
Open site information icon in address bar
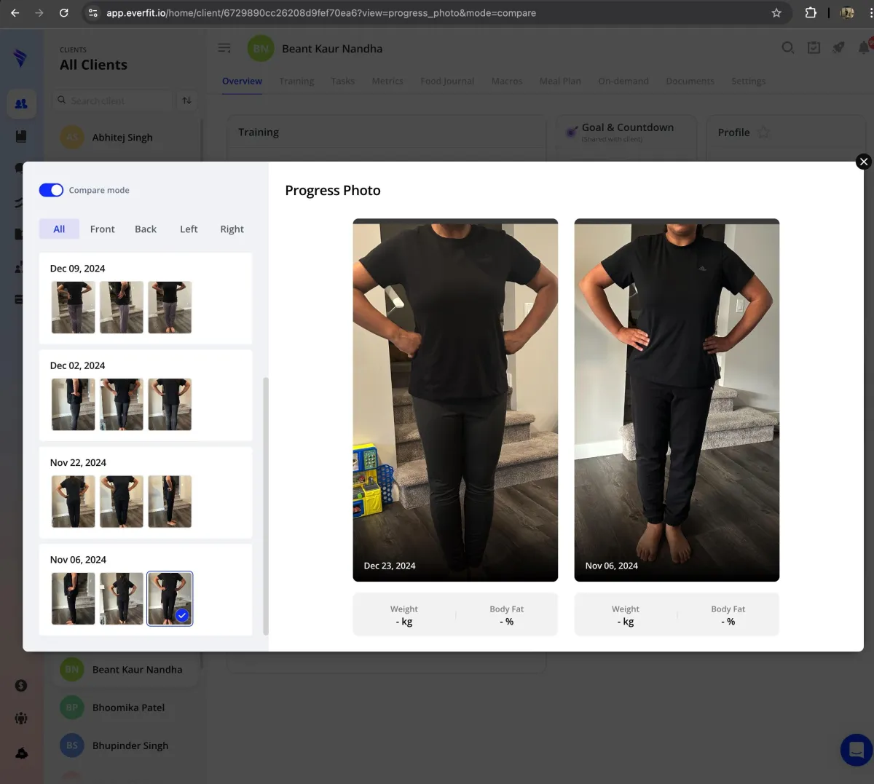(x=93, y=13)
